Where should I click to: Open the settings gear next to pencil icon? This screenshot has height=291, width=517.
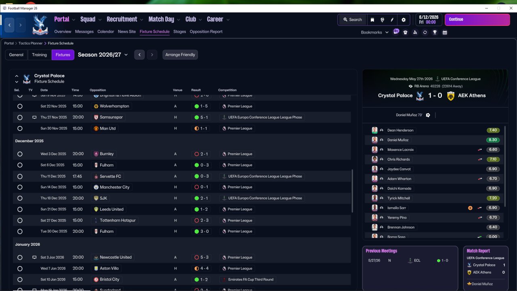click(x=404, y=19)
